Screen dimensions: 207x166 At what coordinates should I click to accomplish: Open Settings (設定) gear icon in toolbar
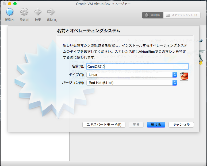[x=24, y=12]
